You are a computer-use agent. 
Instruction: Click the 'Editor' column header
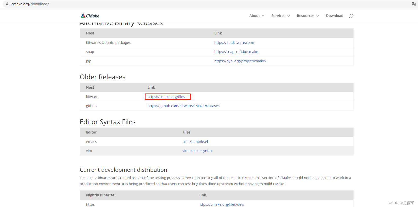[x=91, y=132]
